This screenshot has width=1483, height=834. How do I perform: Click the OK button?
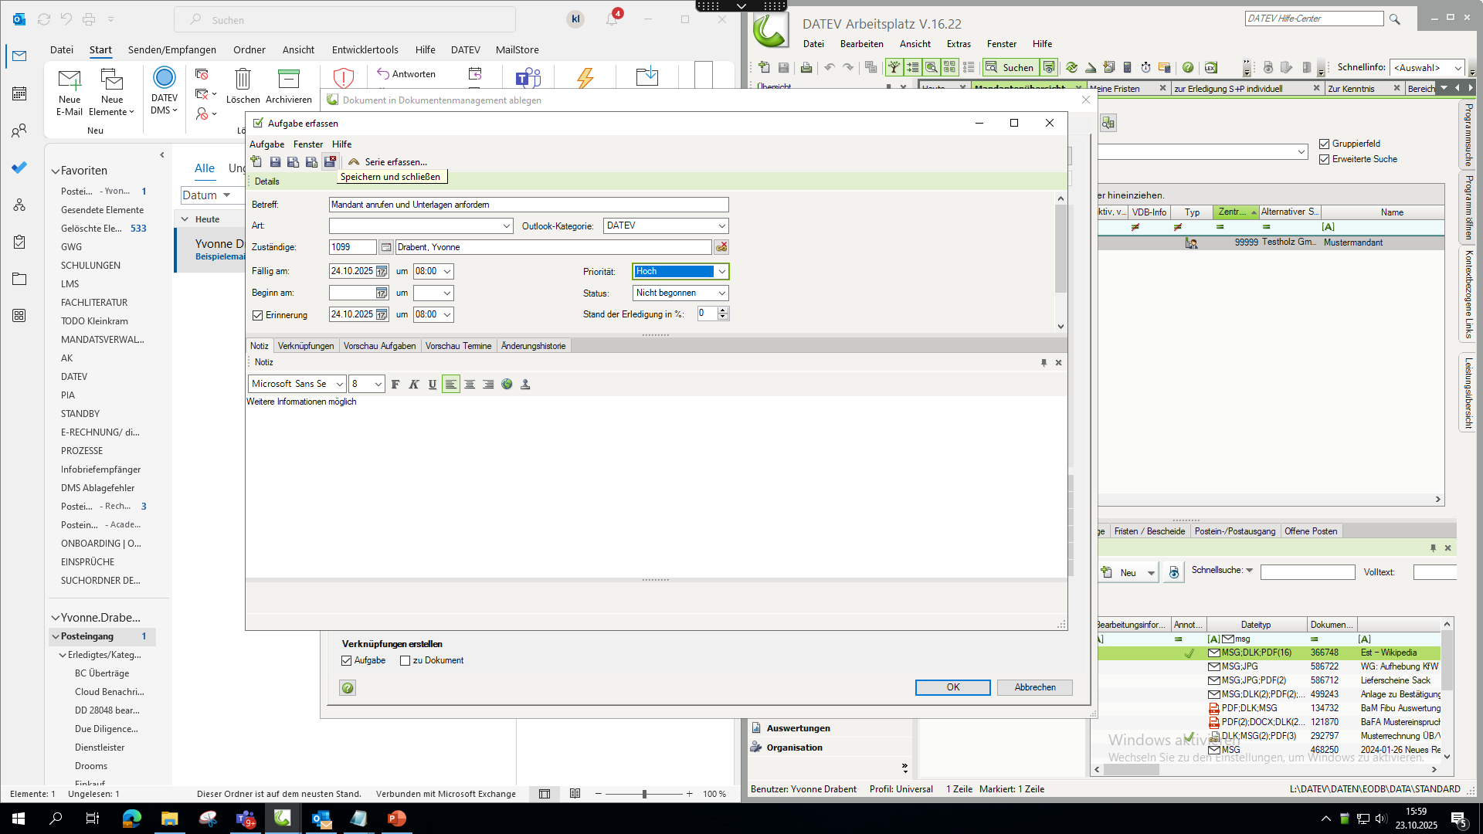pyautogui.click(x=952, y=687)
